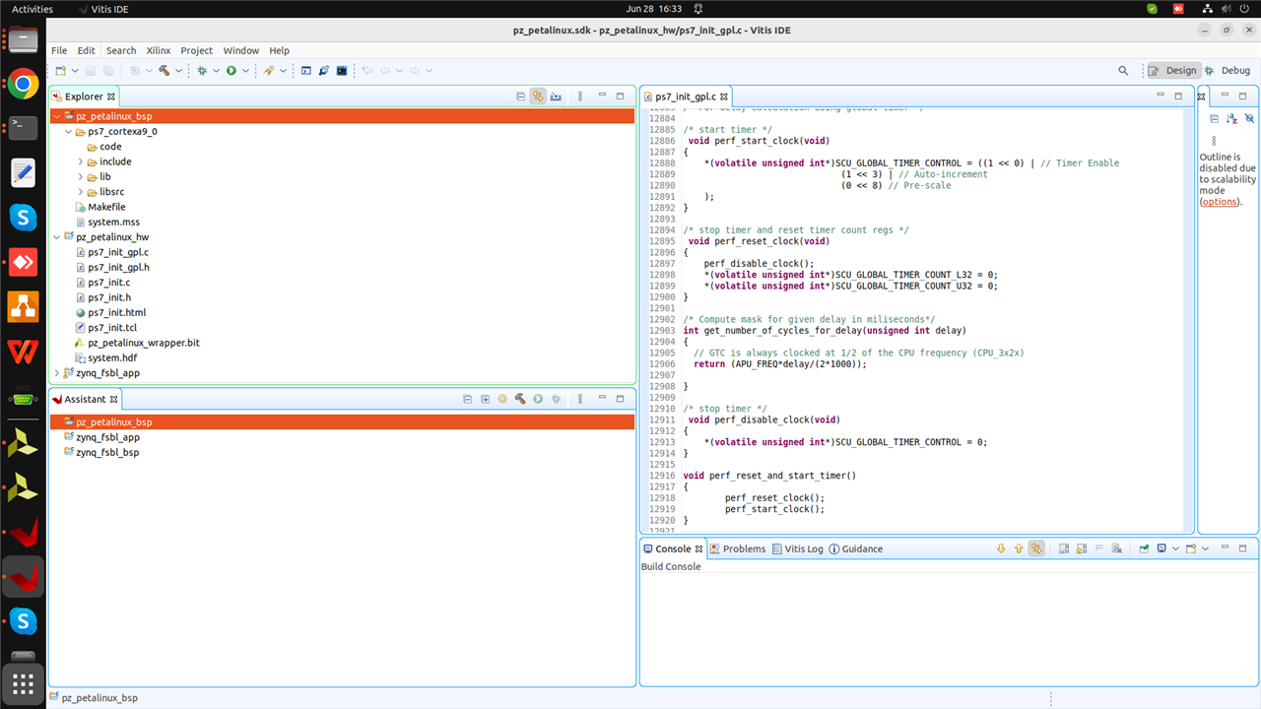
Task: Select the ps7_init_gpl.c editor tab
Action: pos(685,97)
